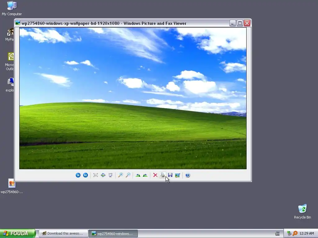Click the Bliss wallpaper image preview
This screenshot has width=318, height=238.
[133, 98]
